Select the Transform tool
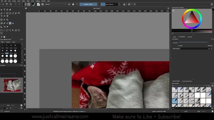Image resolution: width=214 pixels, height=120 pixels. pos(1,20)
